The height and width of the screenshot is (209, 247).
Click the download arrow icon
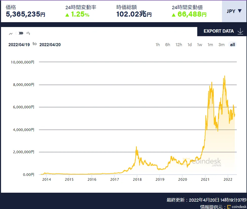pyautogui.click(x=240, y=31)
